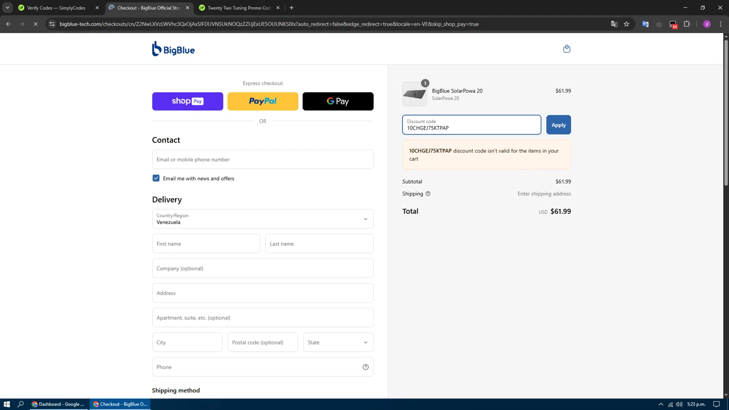Image resolution: width=729 pixels, height=410 pixels.
Task: Click the BigBlue SolarPowa 20 product name
Action: 457,91
